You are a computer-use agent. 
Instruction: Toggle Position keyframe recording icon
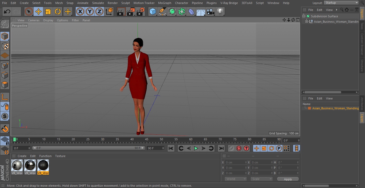coord(257,148)
